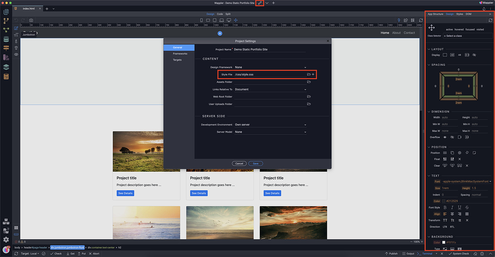Set text to bold in Font Style
This screenshot has height=257, width=495.
[x=445, y=208]
